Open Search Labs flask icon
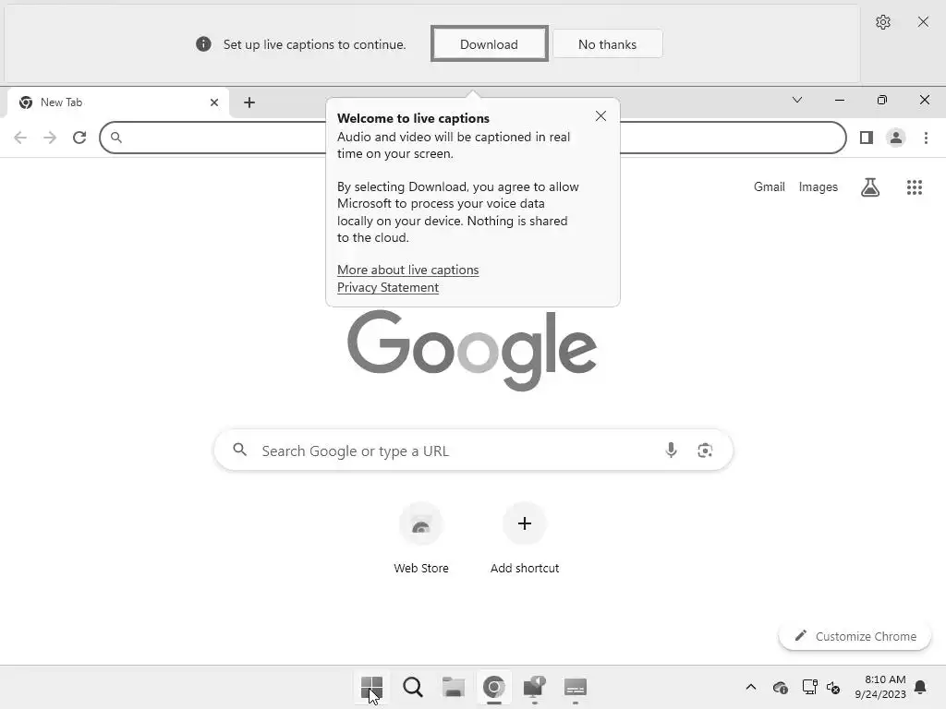 click(870, 187)
